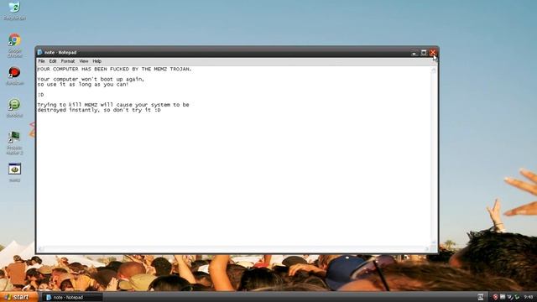Maximize the Notepad window

424,52
